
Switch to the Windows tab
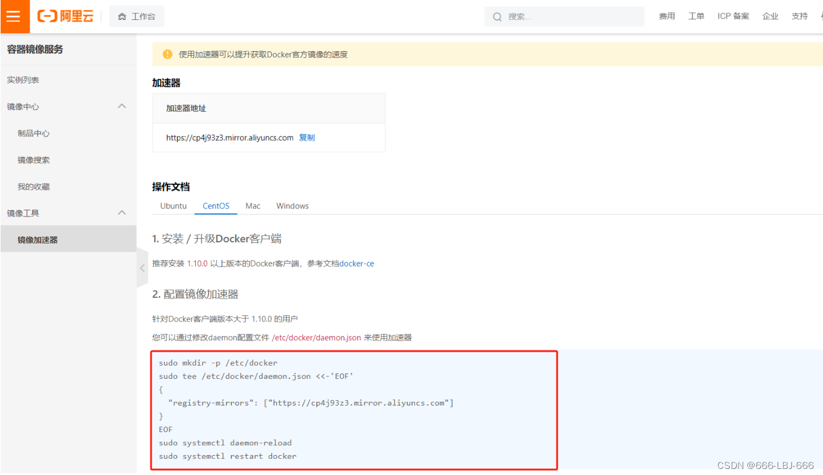[292, 206]
